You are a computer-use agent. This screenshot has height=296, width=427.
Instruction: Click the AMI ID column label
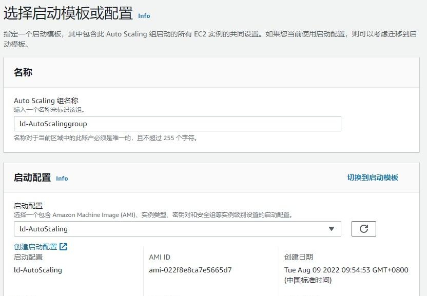[156, 257]
